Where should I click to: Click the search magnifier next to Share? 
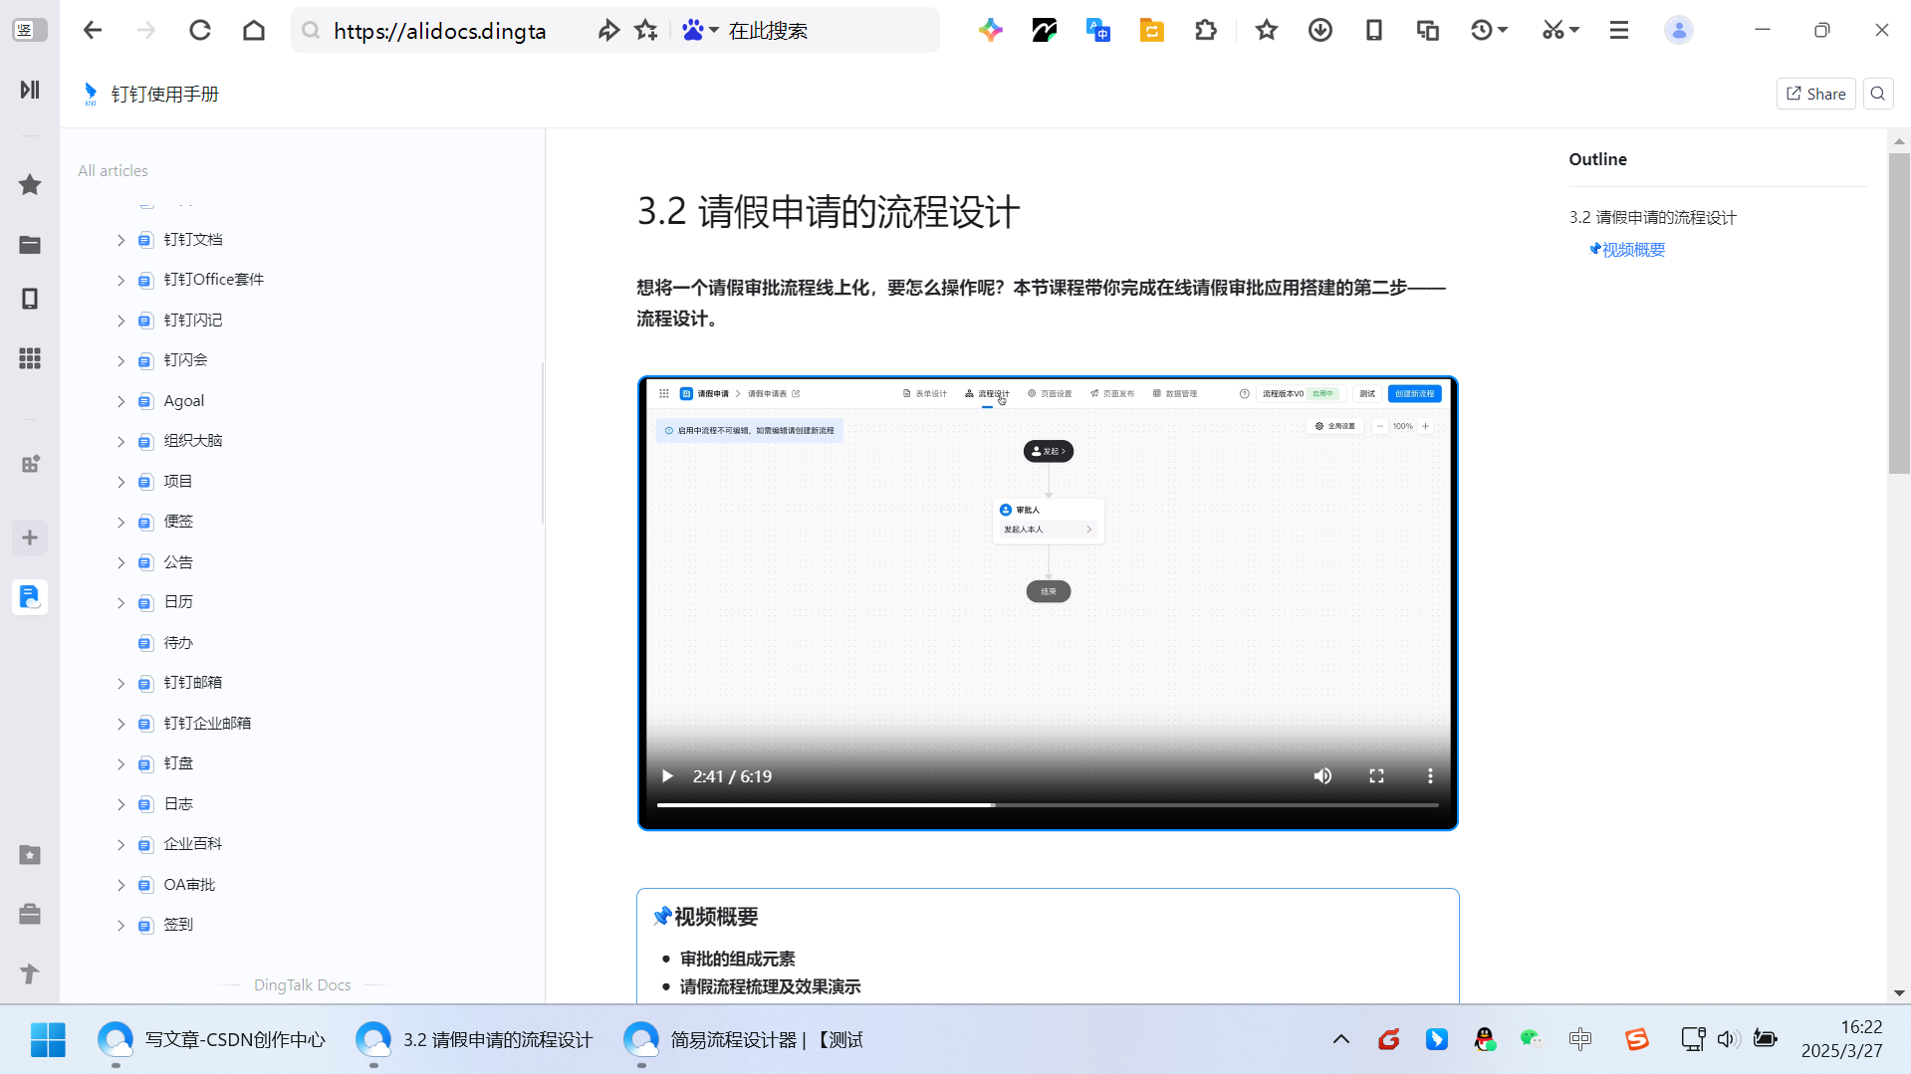[1878, 94]
